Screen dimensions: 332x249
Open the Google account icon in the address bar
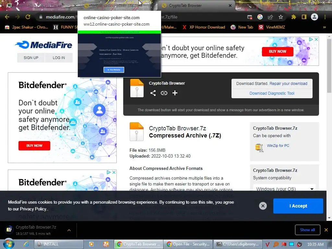pos(260,17)
